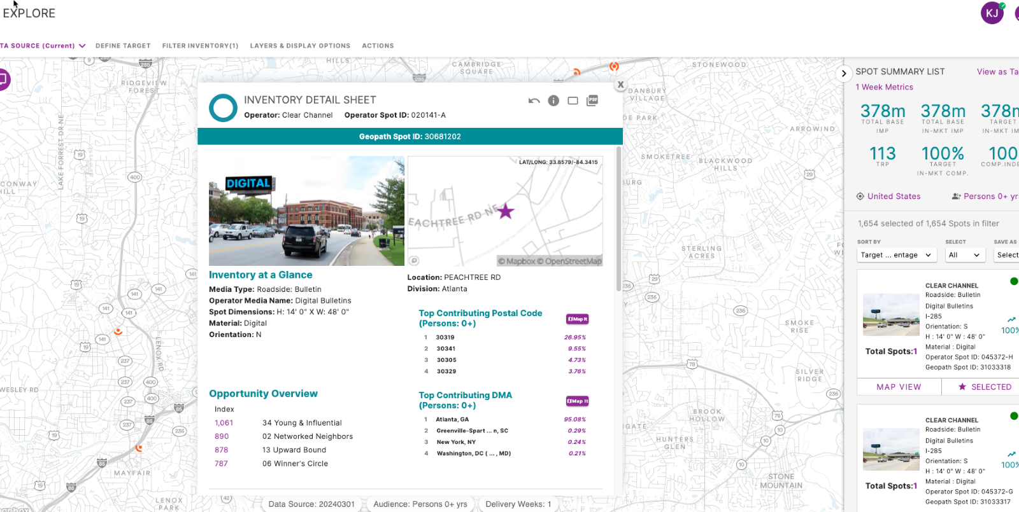
Task: Collapse spot summary panel with chevron arrow
Action: click(x=844, y=73)
